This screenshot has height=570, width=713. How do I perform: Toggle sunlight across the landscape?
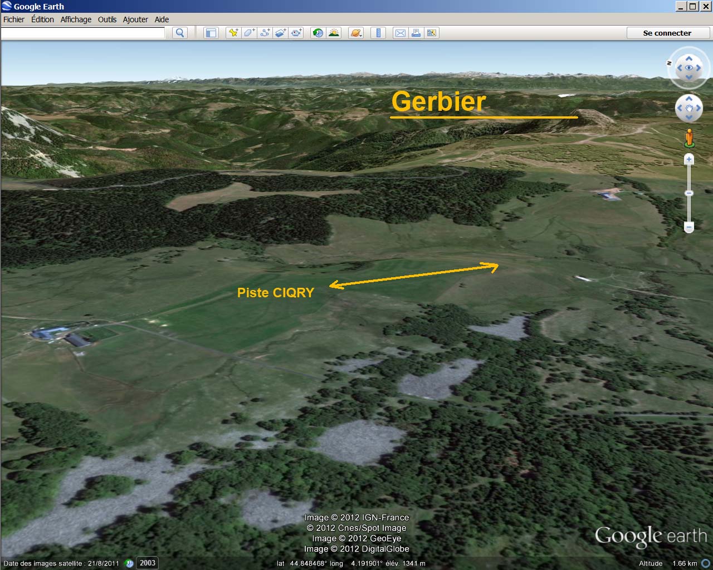pyautogui.click(x=334, y=33)
